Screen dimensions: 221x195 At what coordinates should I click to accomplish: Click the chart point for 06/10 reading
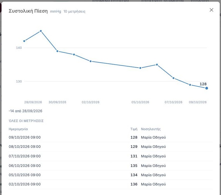tap(157, 65)
